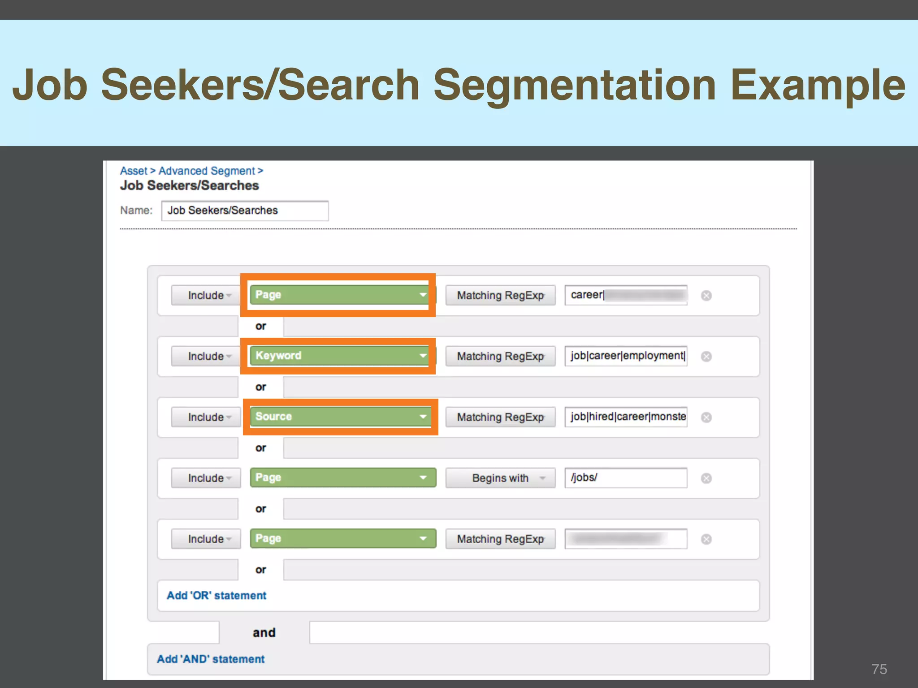Viewport: 918px width, 688px height.
Task: Click Add 'OR' statement link
Action: [217, 596]
